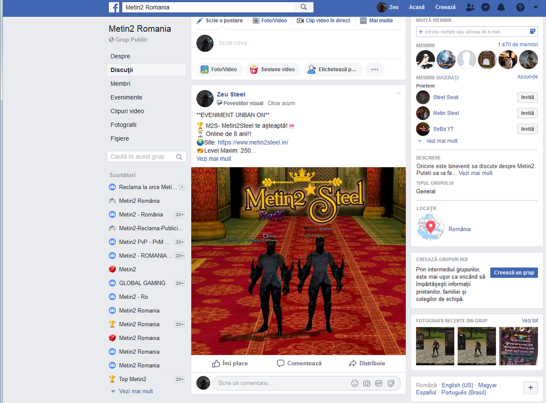Open the Fișiere section
Screen dimensions: 546x403
pos(120,139)
